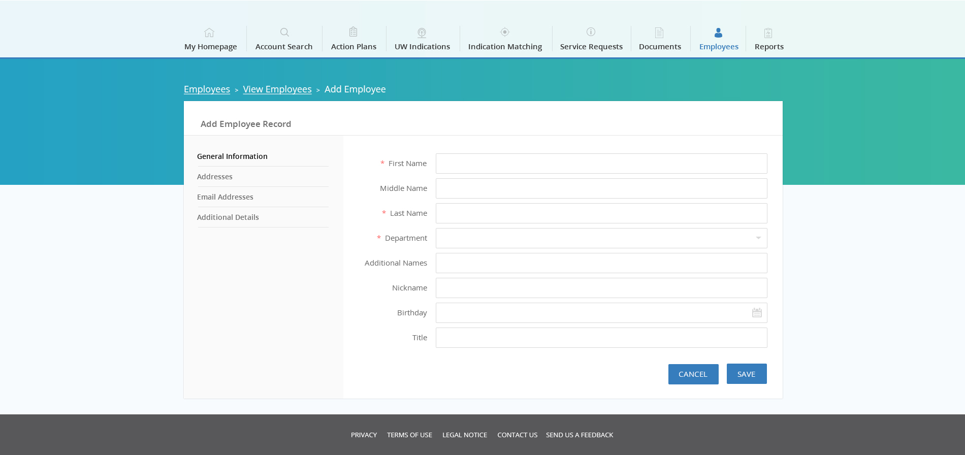The width and height of the screenshot is (965, 455).
Task: Click the Service Requests info icon
Action: [591, 31]
